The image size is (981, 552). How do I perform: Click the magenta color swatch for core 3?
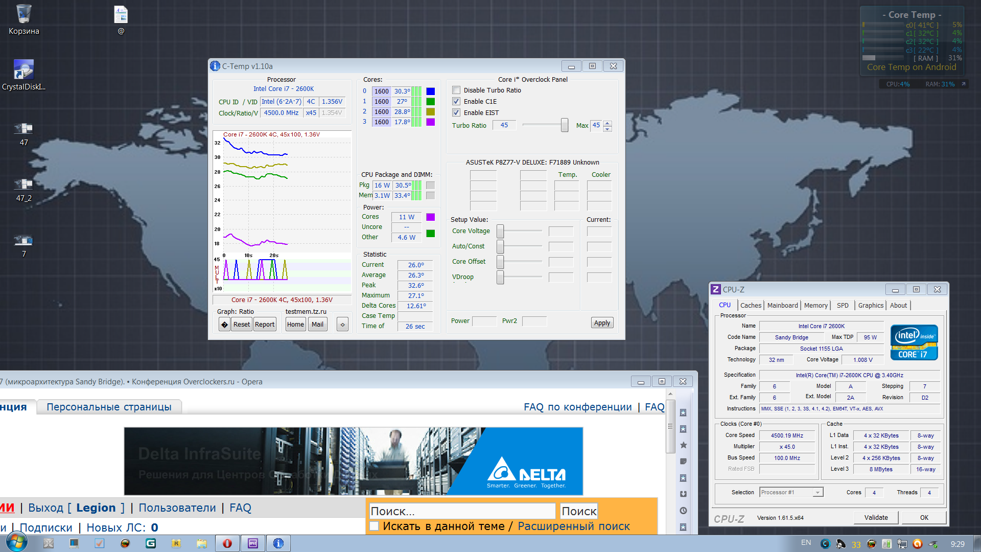430,122
